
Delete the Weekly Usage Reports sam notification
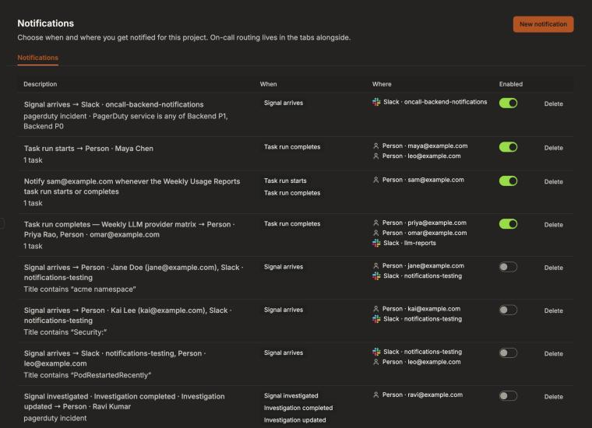click(x=554, y=182)
